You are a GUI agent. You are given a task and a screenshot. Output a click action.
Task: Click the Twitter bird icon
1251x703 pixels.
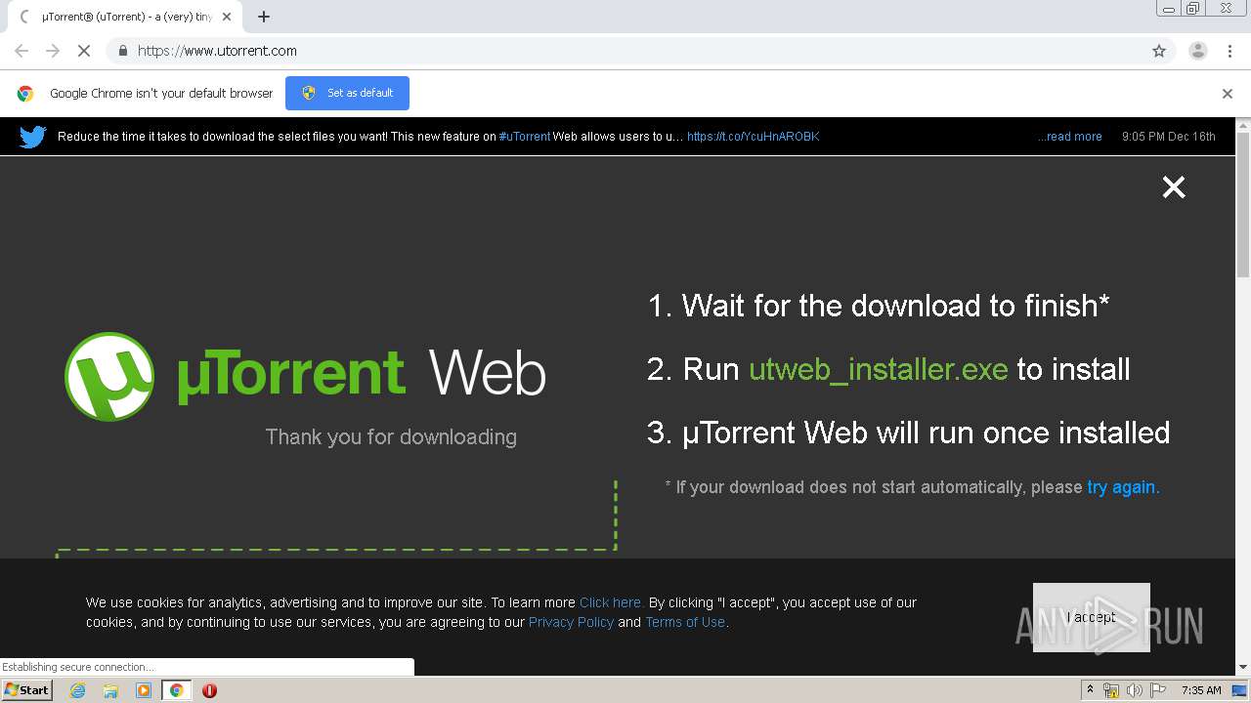(32, 137)
